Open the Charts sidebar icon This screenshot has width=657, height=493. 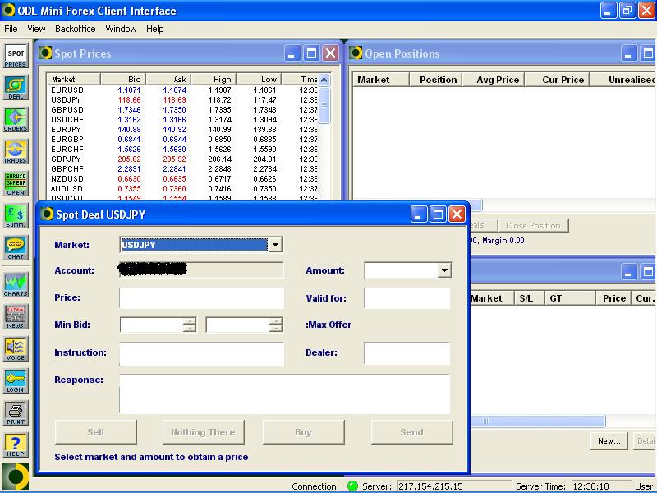tap(16, 284)
